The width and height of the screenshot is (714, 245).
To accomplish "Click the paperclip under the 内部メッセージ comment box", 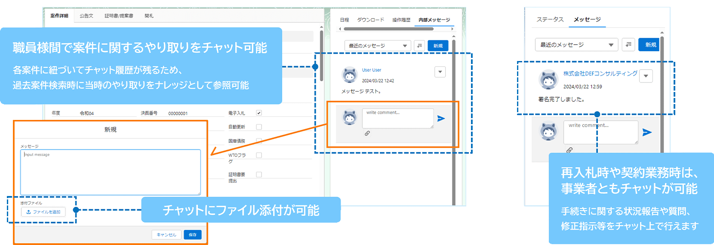I will pyautogui.click(x=367, y=133).
